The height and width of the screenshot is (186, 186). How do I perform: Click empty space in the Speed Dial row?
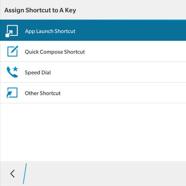pyautogui.click(x=118, y=72)
